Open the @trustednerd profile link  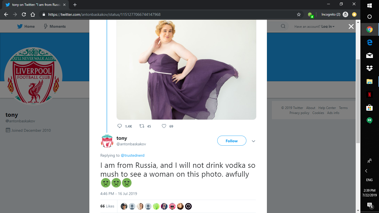(133, 155)
